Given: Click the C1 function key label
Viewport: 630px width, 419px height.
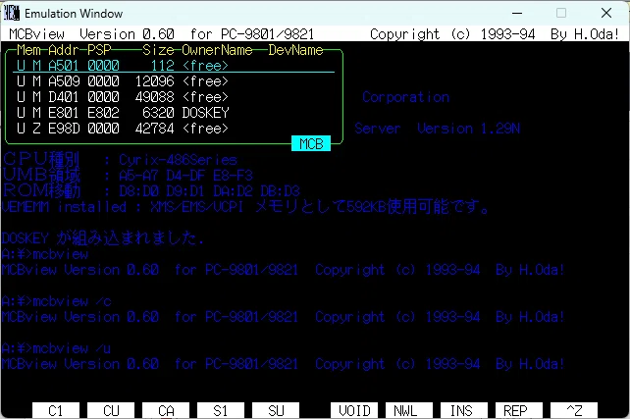Looking at the screenshot, I should click(56, 410).
